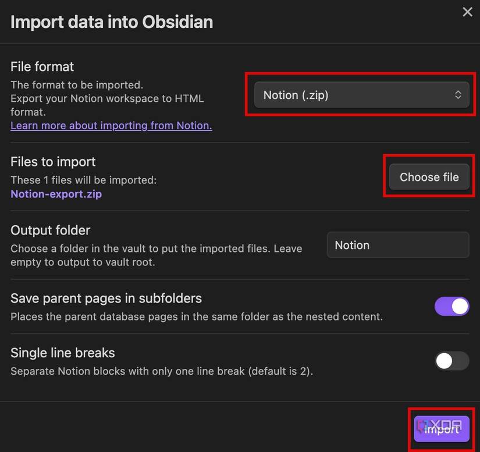480x452 pixels.
Task: Open the Learn more about importing from Notion link
Action: [111, 125]
